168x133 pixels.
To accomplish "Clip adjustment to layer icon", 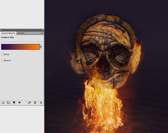I will click(14, 103).
